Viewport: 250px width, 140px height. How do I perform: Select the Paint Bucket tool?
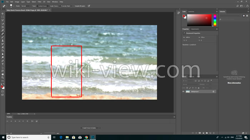[x=2, y=51]
